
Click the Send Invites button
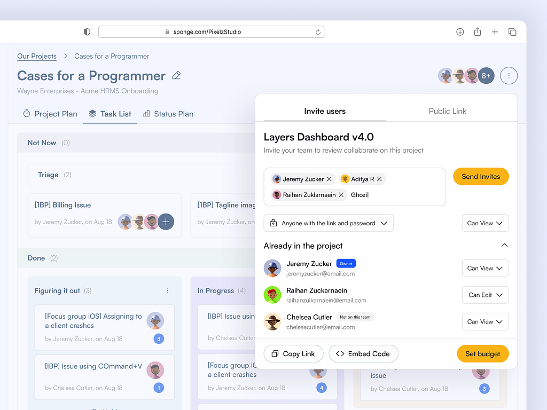coord(481,176)
